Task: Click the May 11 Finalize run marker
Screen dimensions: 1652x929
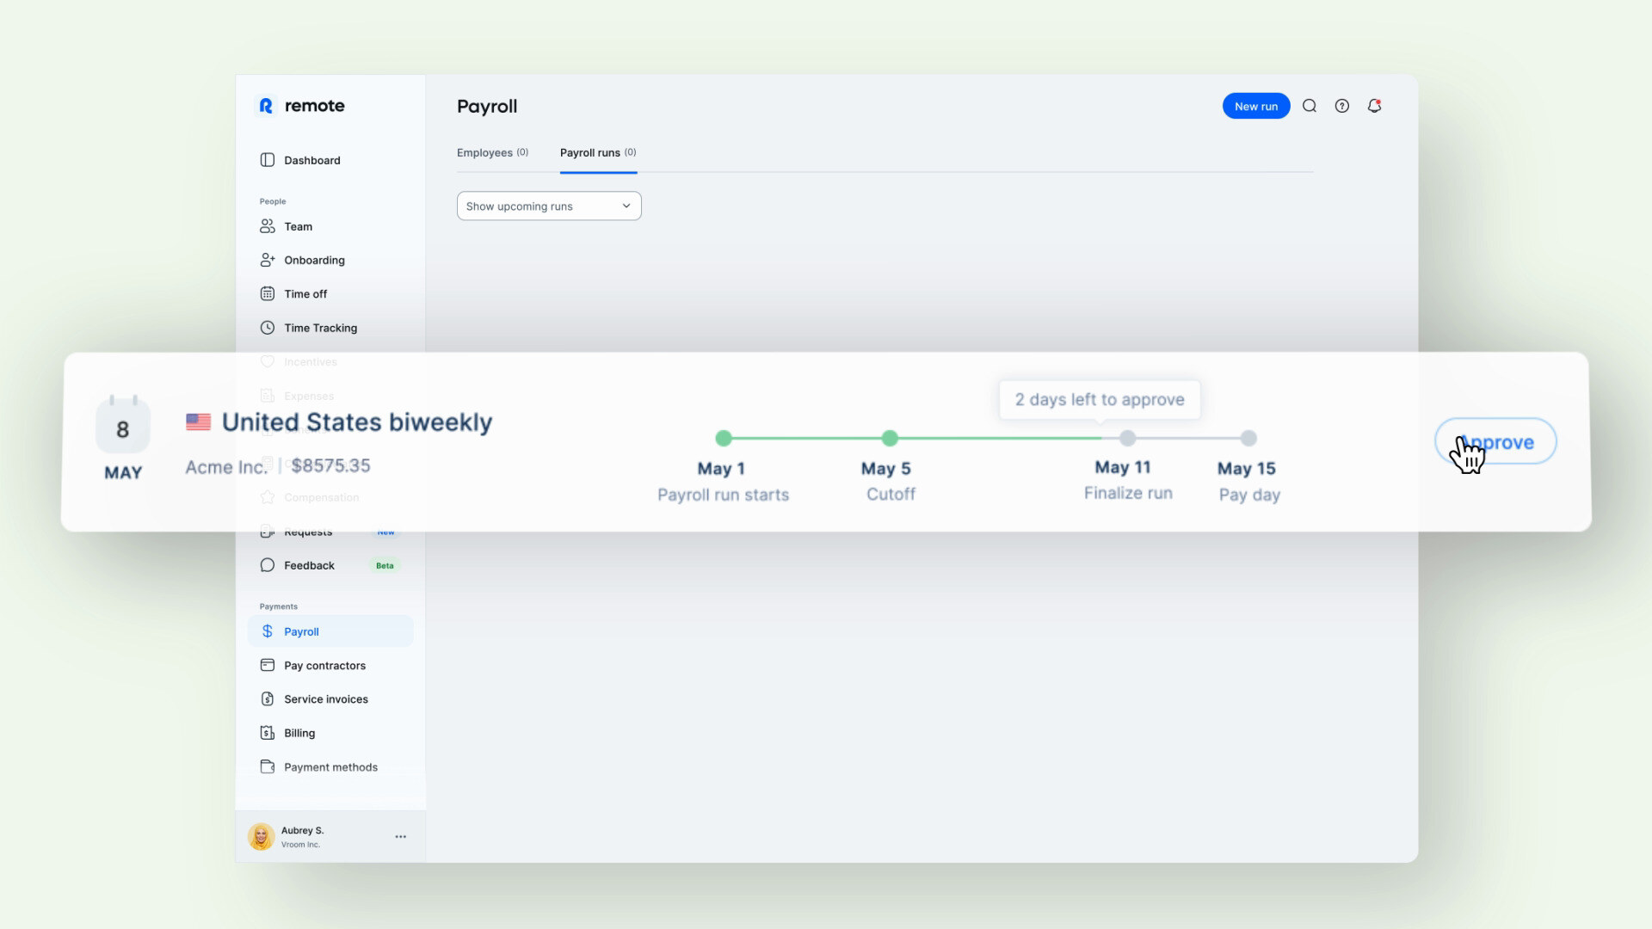Action: (1127, 438)
